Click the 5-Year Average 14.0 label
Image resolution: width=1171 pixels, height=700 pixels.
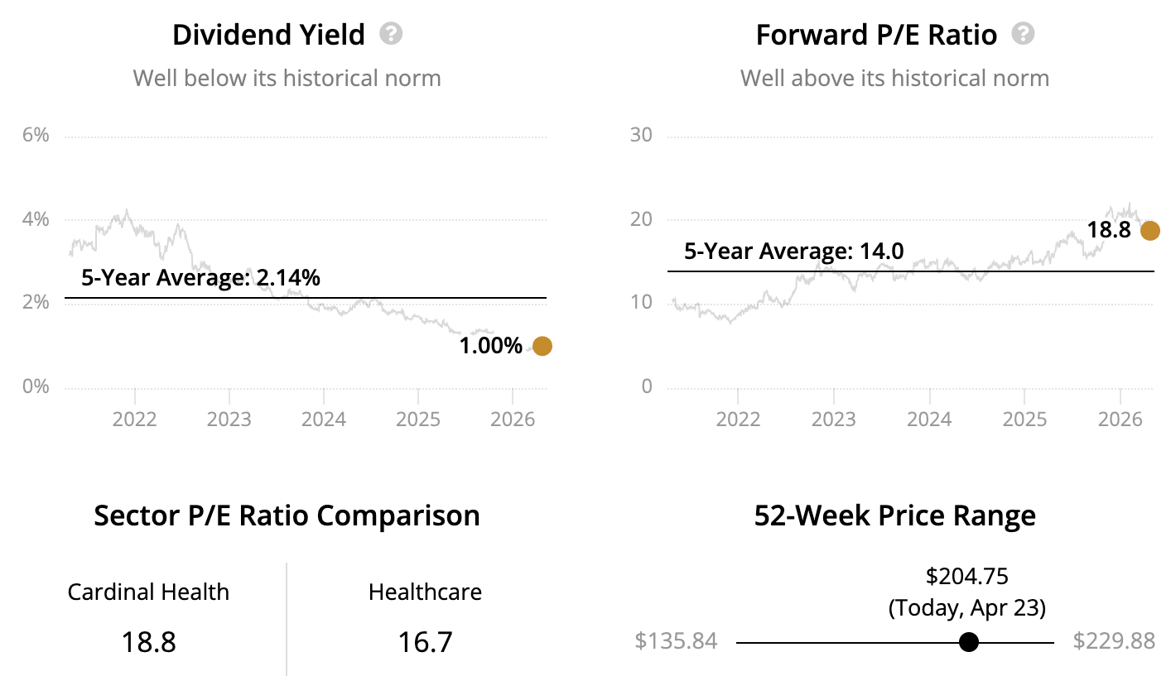click(793, 252)
